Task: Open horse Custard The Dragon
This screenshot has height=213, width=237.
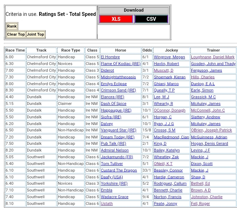Action: point(119,170)
